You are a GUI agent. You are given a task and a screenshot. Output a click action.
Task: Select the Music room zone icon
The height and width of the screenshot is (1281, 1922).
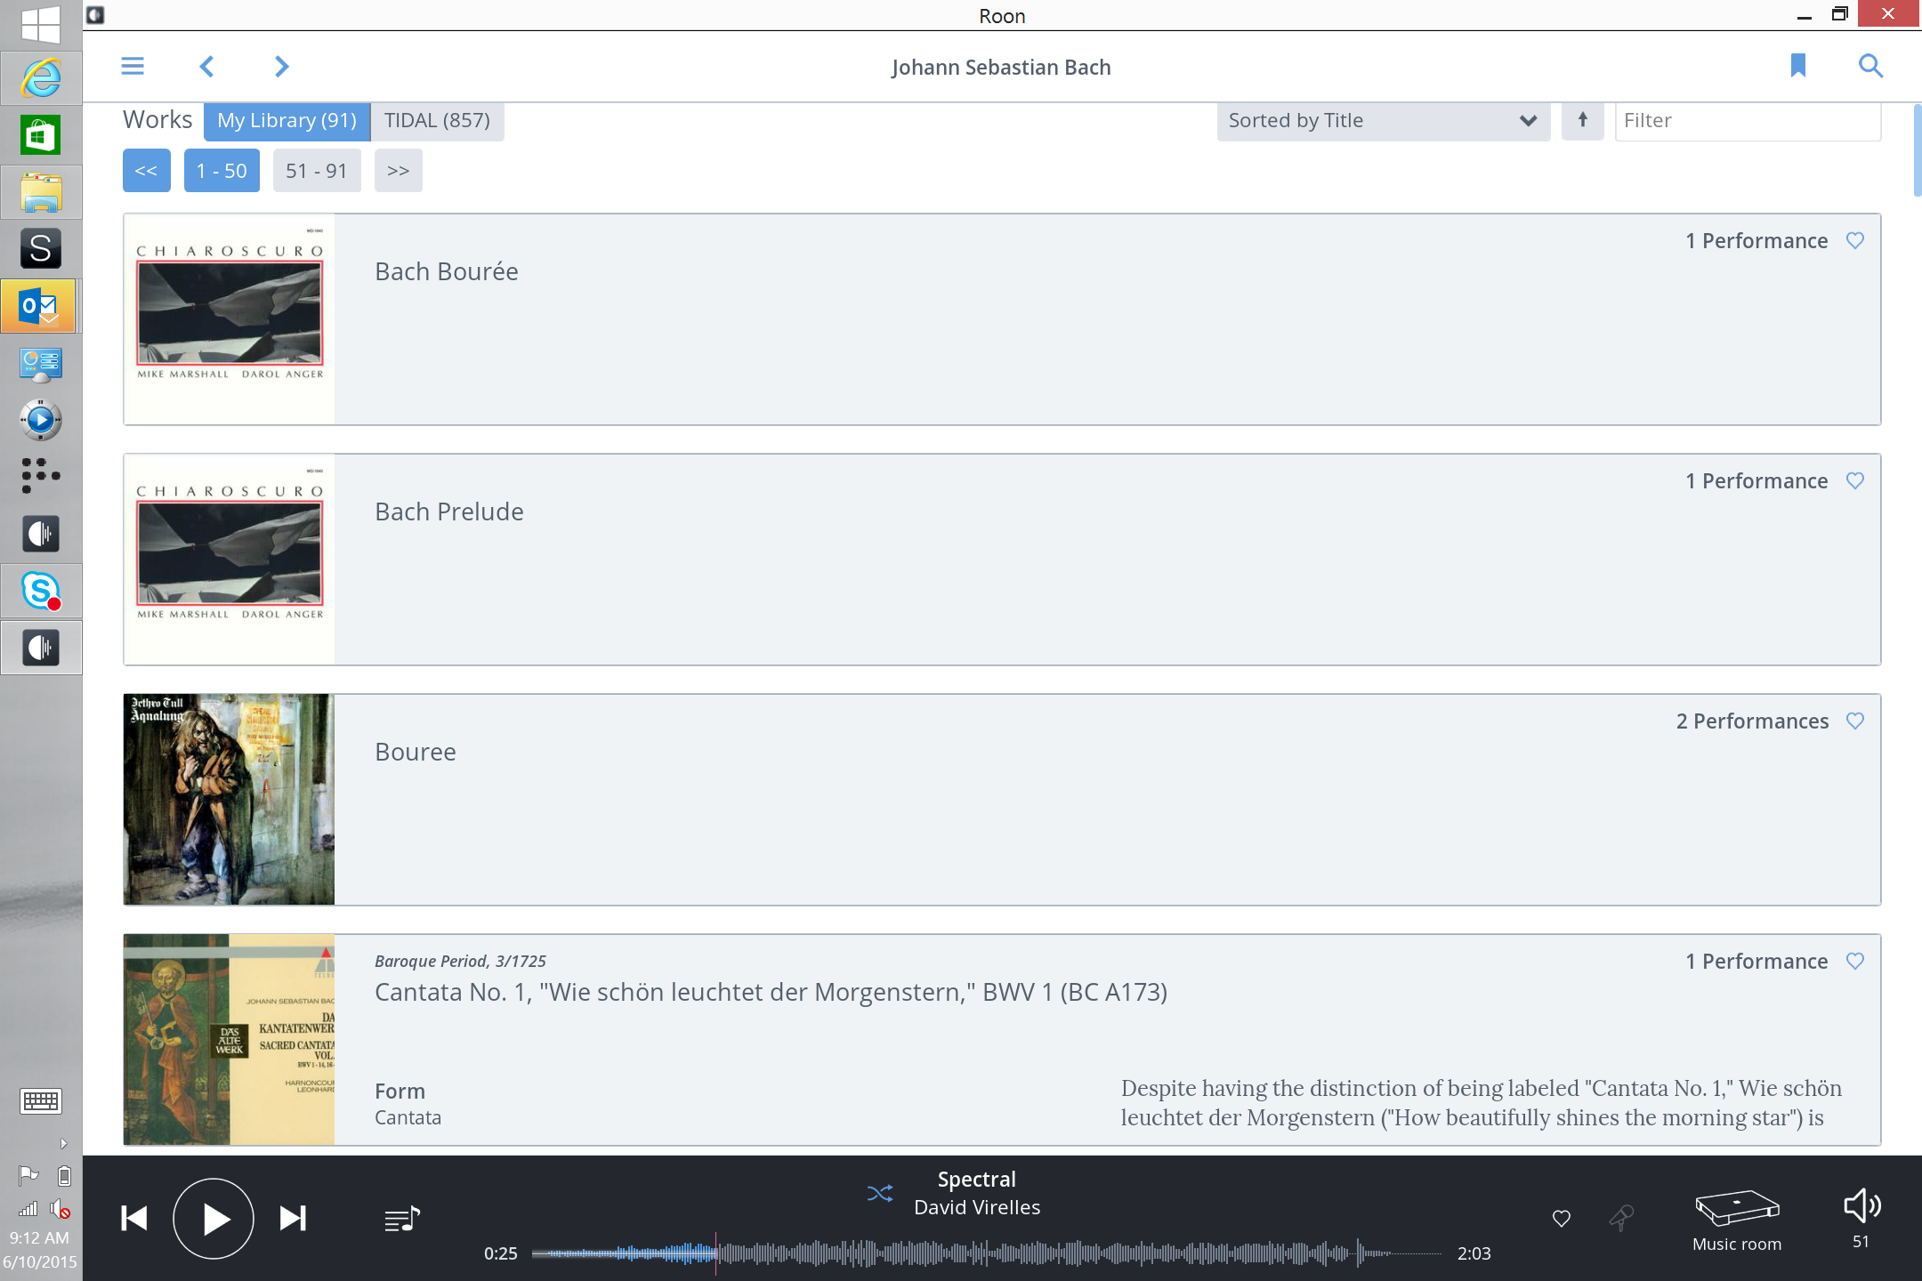point(1737,1210)
